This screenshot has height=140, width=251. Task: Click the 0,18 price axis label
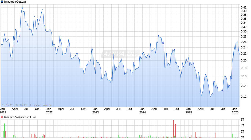244,68
